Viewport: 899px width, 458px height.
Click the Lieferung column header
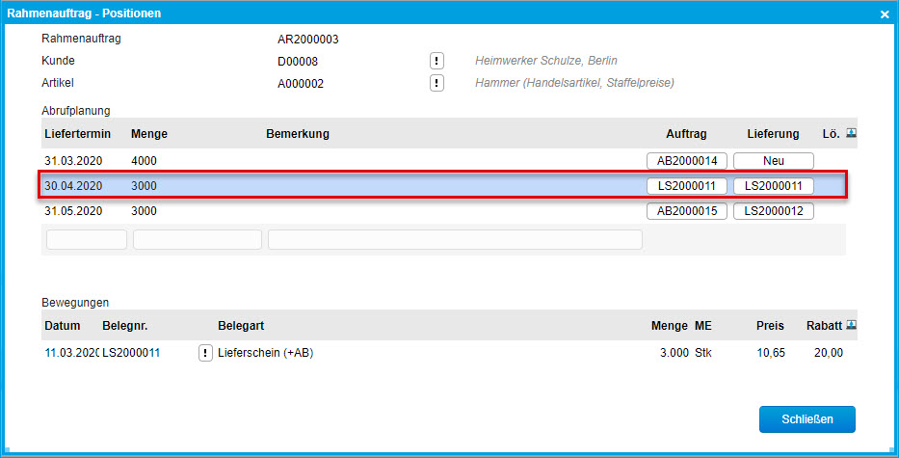774,134
